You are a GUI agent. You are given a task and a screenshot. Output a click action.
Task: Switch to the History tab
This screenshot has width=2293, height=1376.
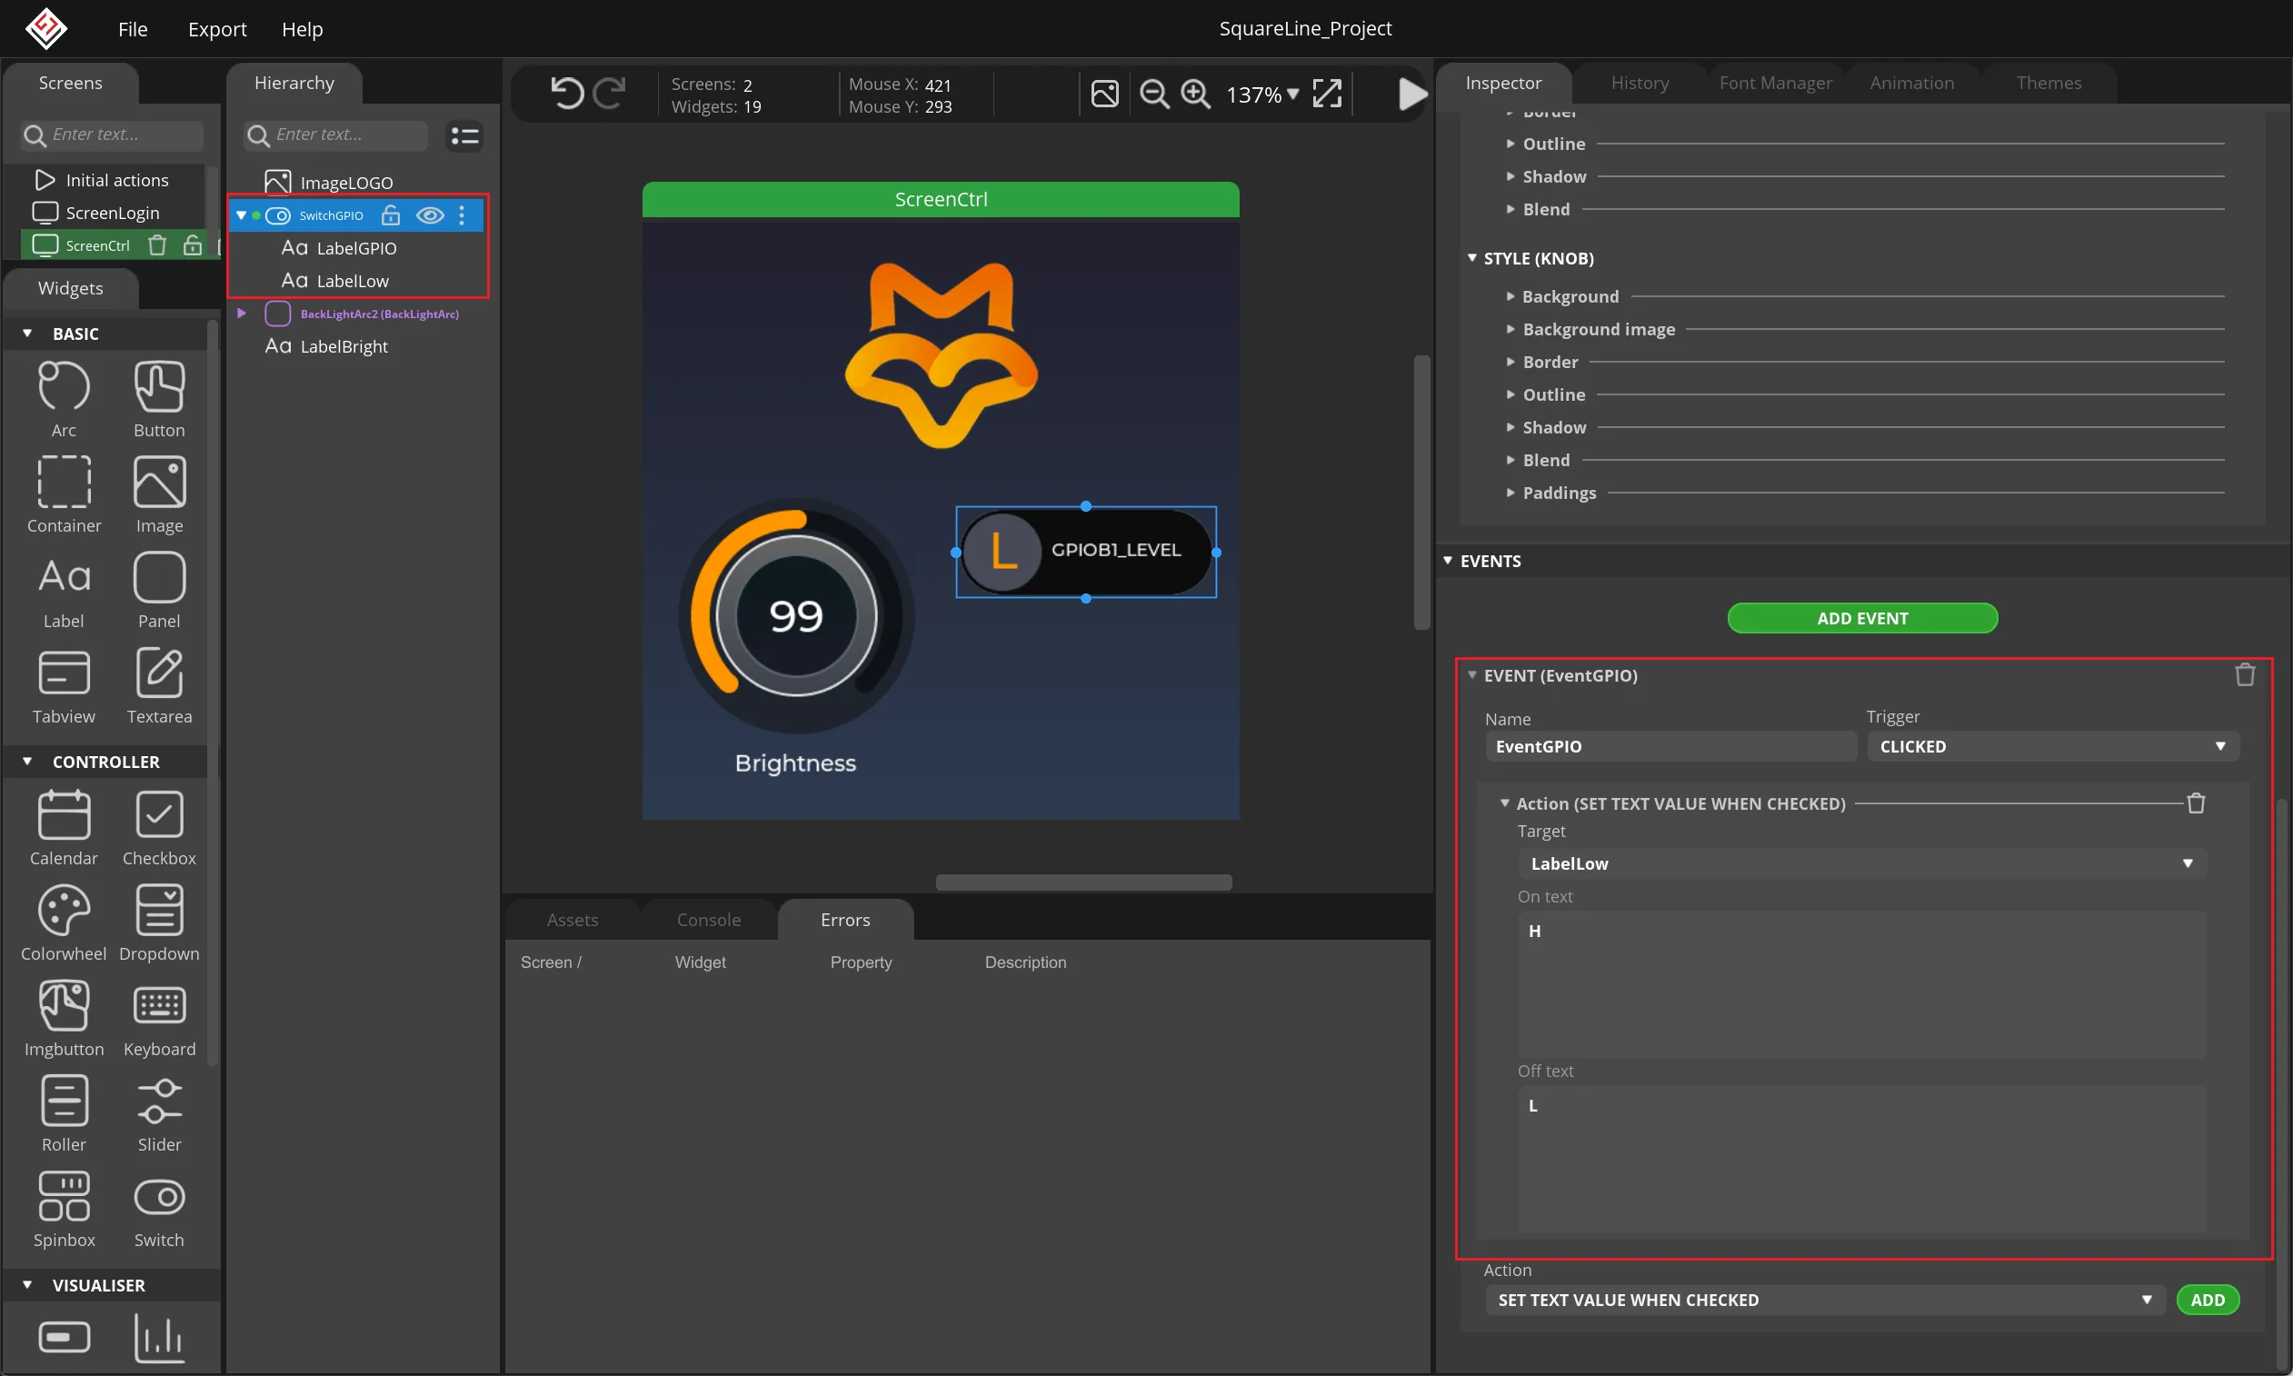1640,83
